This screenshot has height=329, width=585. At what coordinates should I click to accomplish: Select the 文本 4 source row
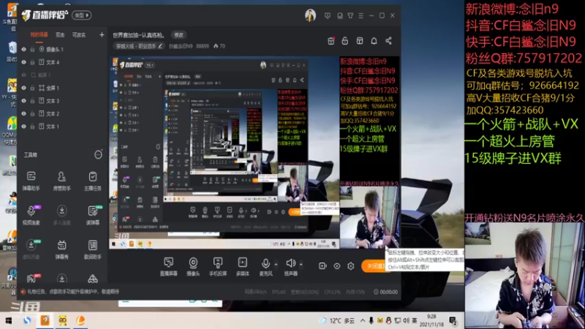click(62, 62)
